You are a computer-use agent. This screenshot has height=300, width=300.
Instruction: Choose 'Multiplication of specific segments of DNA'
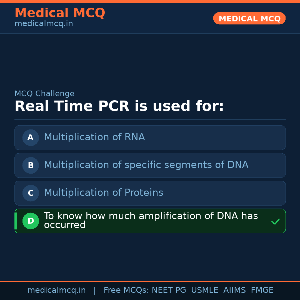[146, 165]
